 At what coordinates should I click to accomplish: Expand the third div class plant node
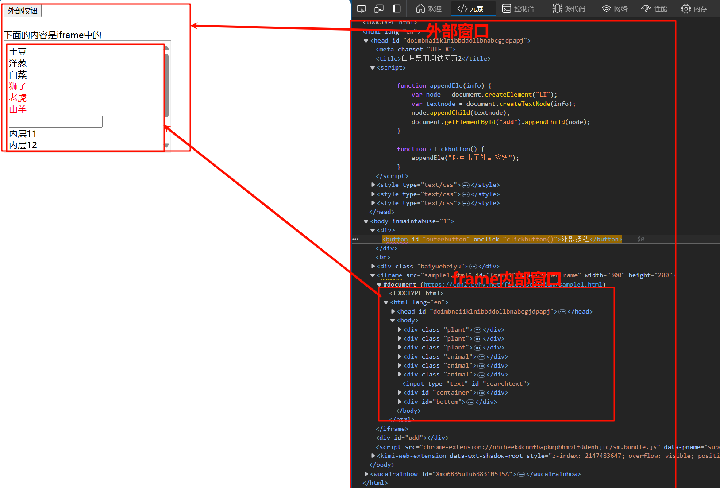point(400,348)
